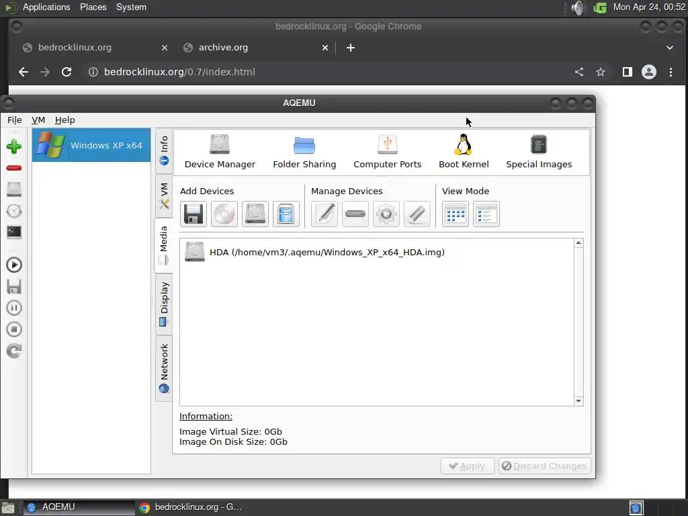
Task: Click the gear device options icon
Action: click(x=386, y=214)
